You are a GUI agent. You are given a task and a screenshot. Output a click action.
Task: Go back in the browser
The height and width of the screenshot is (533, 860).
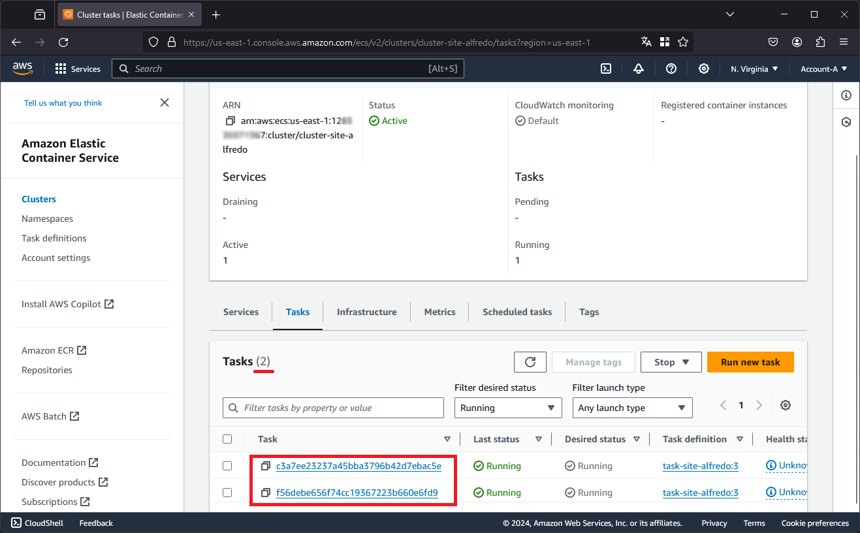[17, 42]
